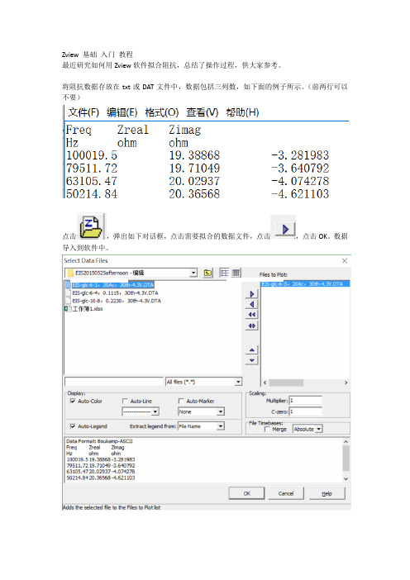The image size is (410, 580).
Task: Close the Select Data Files dialog
Action: pyautogui.click(x=345, y=261)
